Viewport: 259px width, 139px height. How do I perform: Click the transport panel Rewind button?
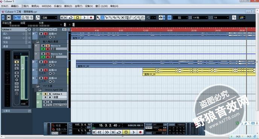pyautogui.click(x=99, y=132)
